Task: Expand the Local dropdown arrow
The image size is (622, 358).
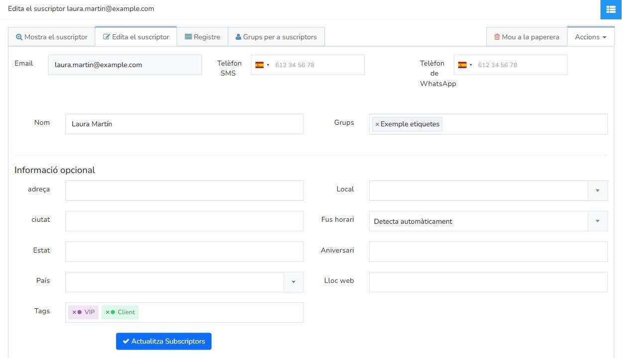Action: click(x=598, y=190)
